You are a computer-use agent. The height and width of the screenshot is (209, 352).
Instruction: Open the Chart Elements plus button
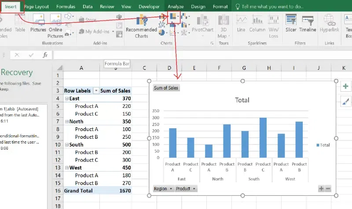345,86
